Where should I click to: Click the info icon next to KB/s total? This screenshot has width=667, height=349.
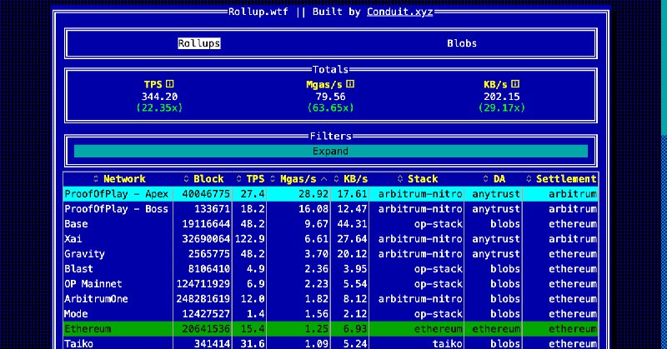pos(515,84)
